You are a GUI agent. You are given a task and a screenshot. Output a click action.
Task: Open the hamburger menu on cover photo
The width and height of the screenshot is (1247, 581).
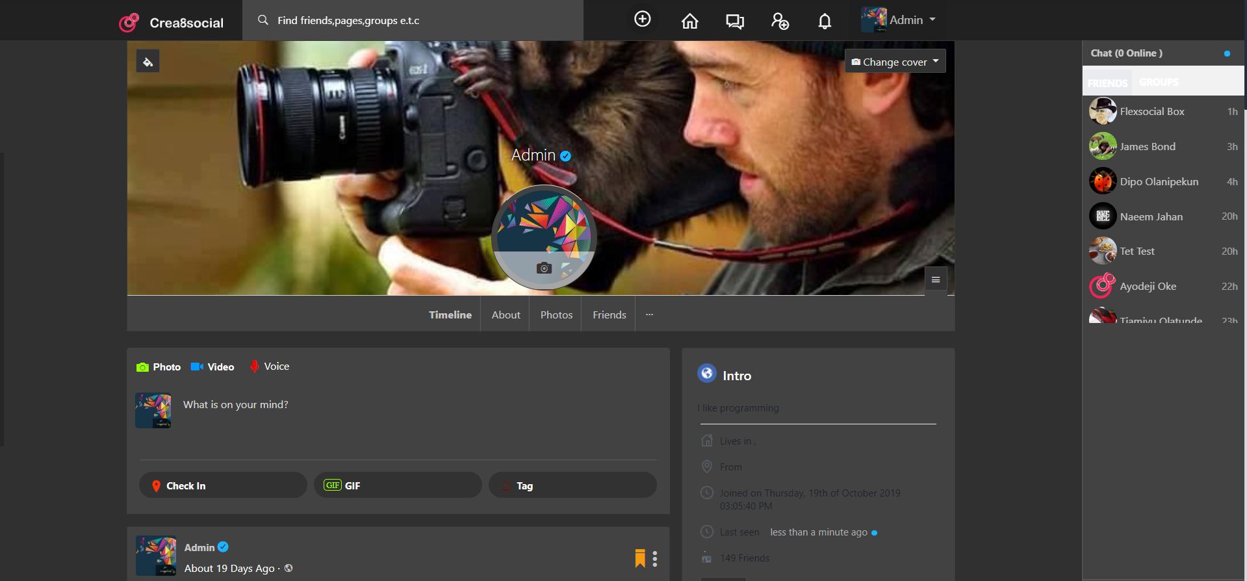[935, 280]
